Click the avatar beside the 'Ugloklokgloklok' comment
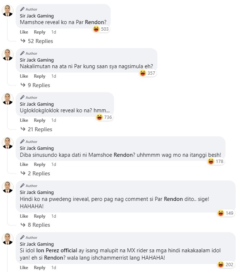 8,99
